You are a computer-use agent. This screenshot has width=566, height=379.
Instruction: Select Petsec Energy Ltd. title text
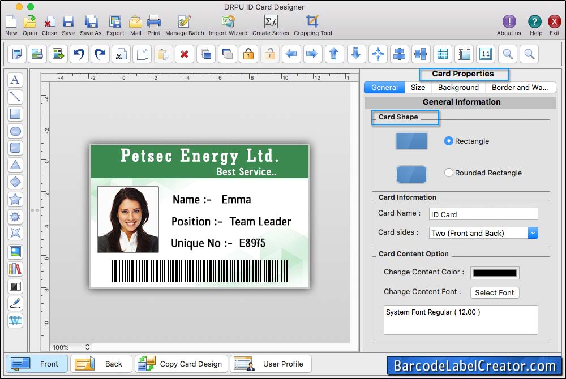[200, 156]
